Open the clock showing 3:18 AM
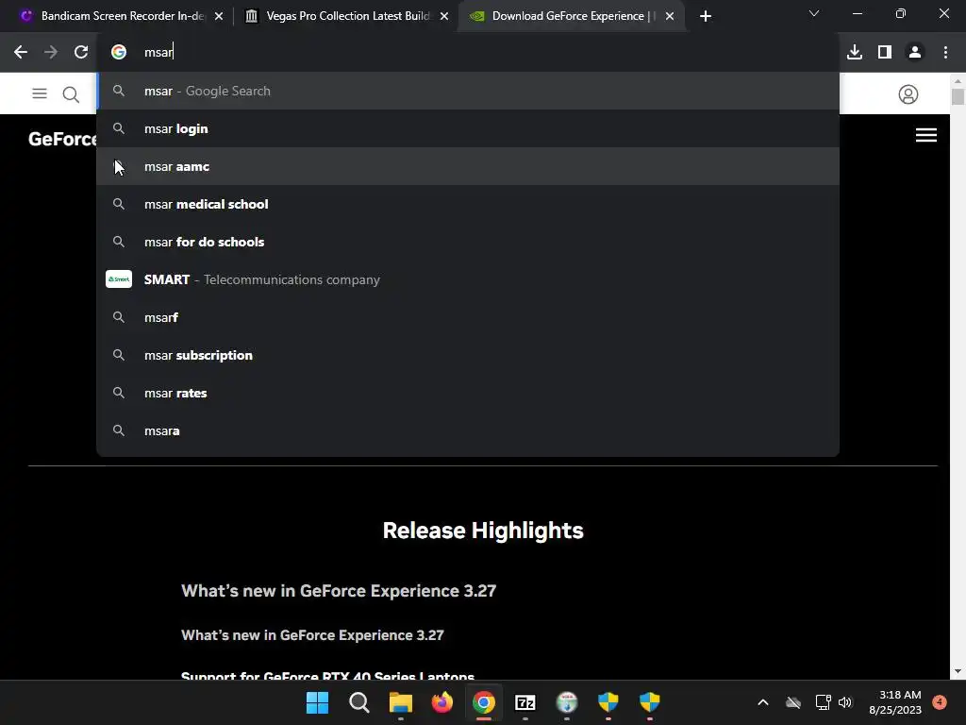Viewport: 966px width, 725px height. 895,702
